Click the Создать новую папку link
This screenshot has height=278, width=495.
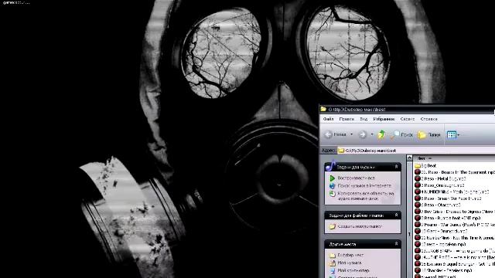point(360,226)
